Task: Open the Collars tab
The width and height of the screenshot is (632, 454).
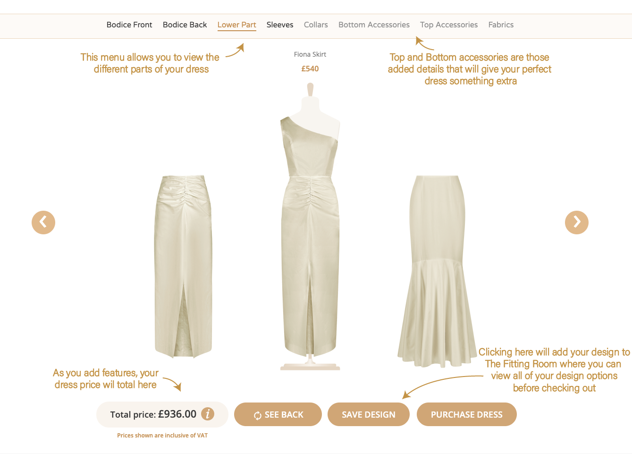Action: coord(316,25)
